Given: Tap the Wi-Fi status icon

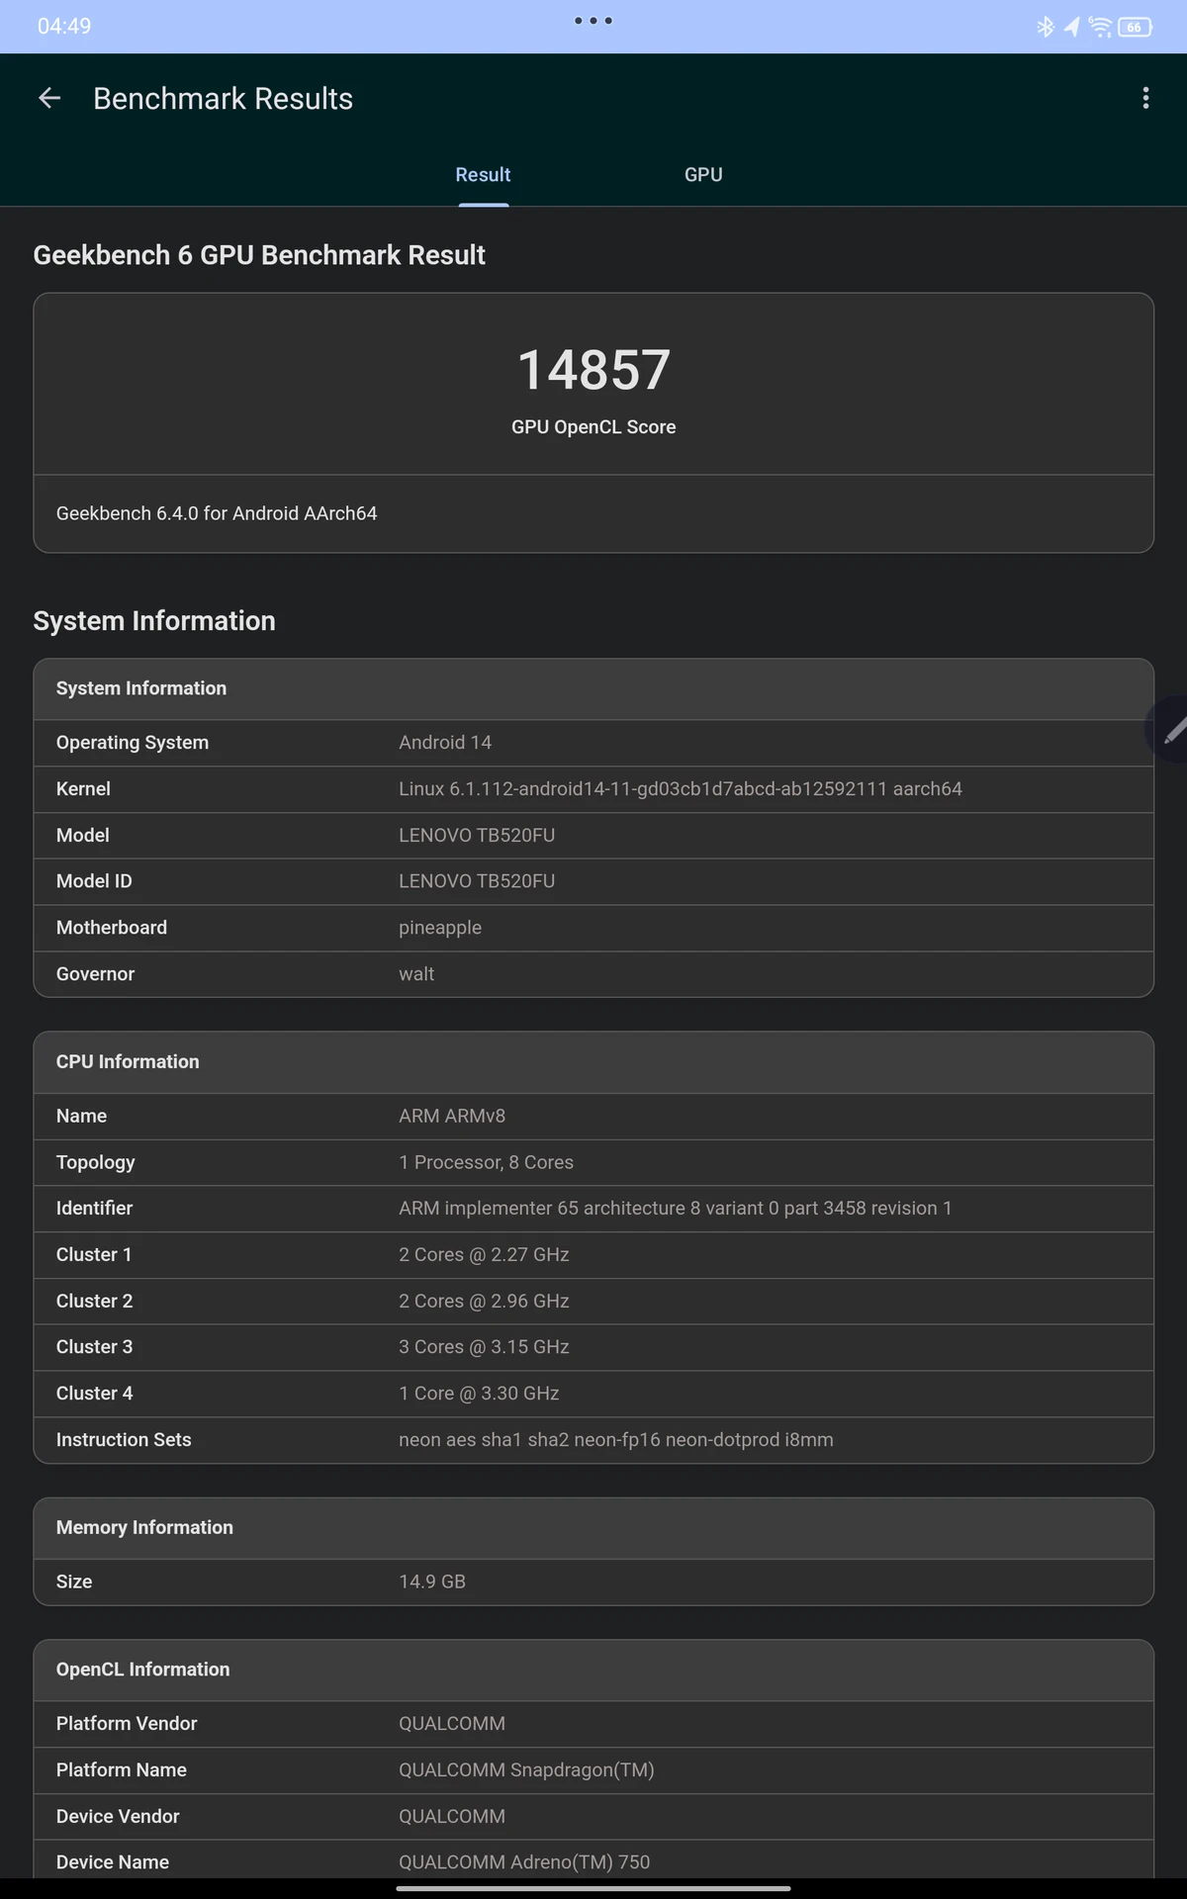Looking at the screenshot, I should (x=1100, y=27).
